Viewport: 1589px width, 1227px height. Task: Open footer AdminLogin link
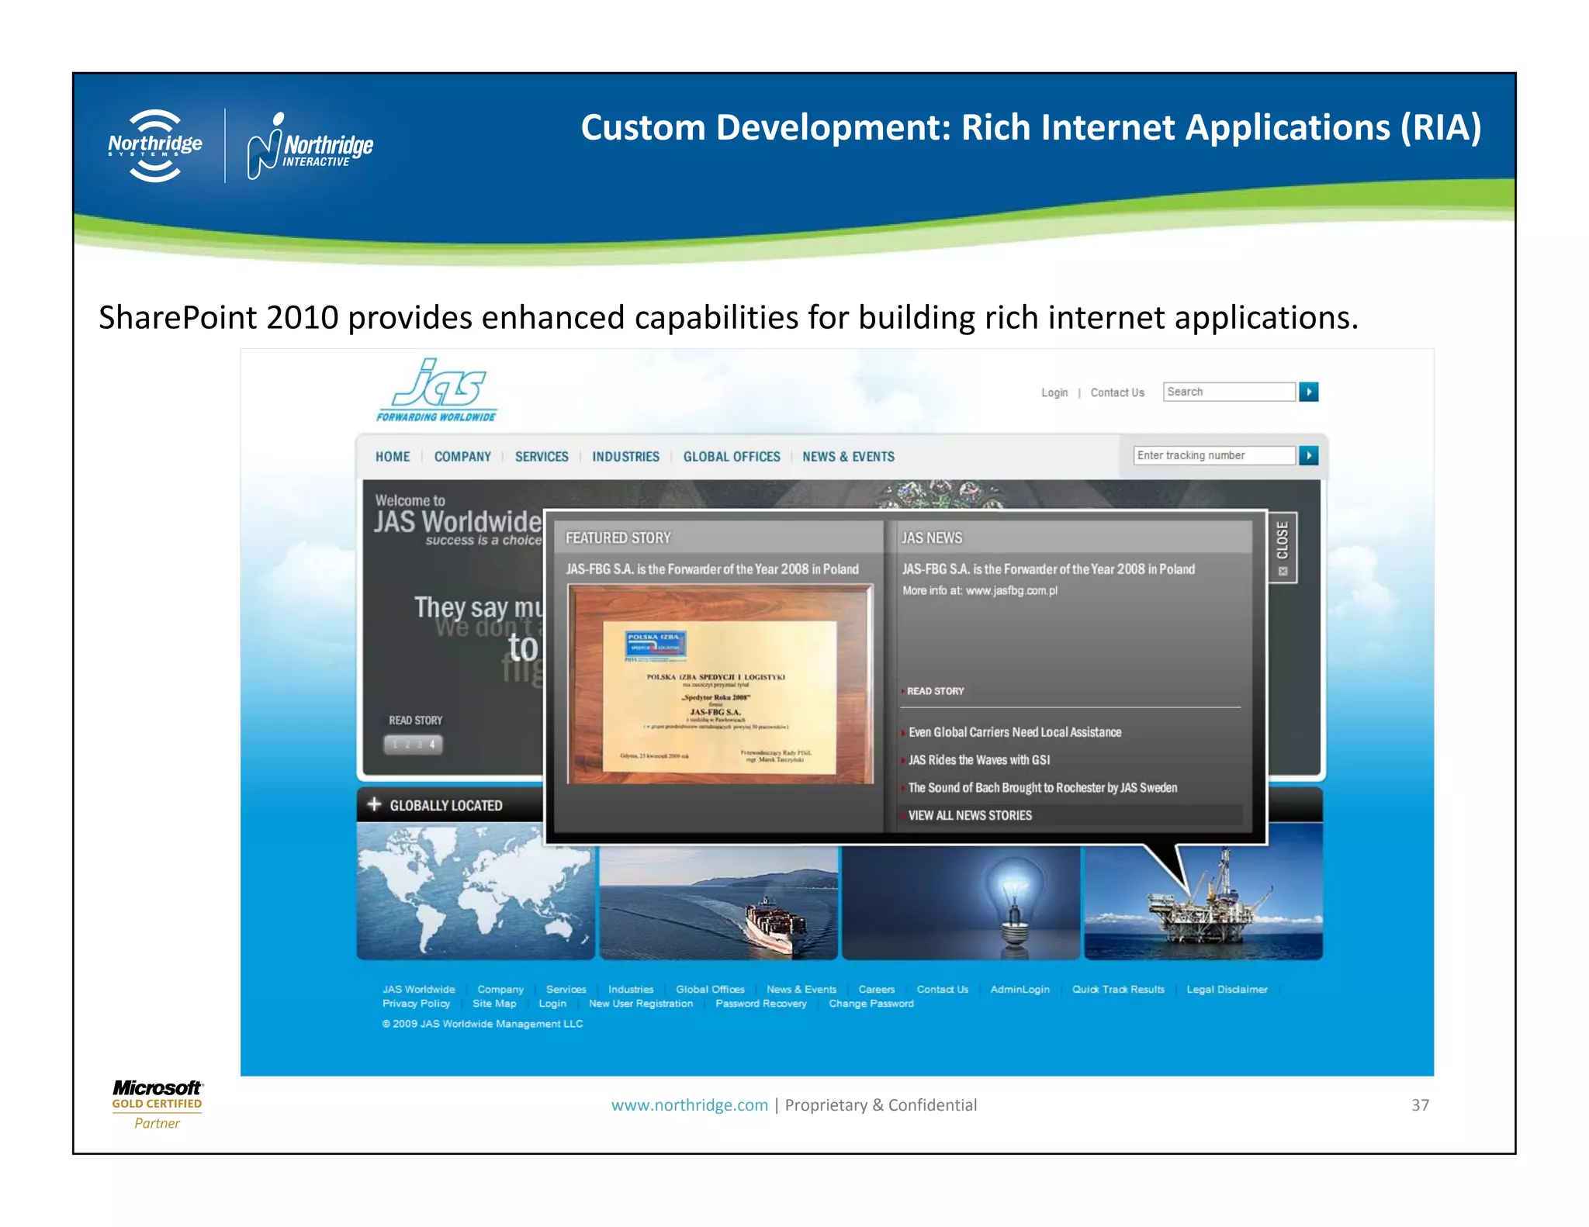1020,990
